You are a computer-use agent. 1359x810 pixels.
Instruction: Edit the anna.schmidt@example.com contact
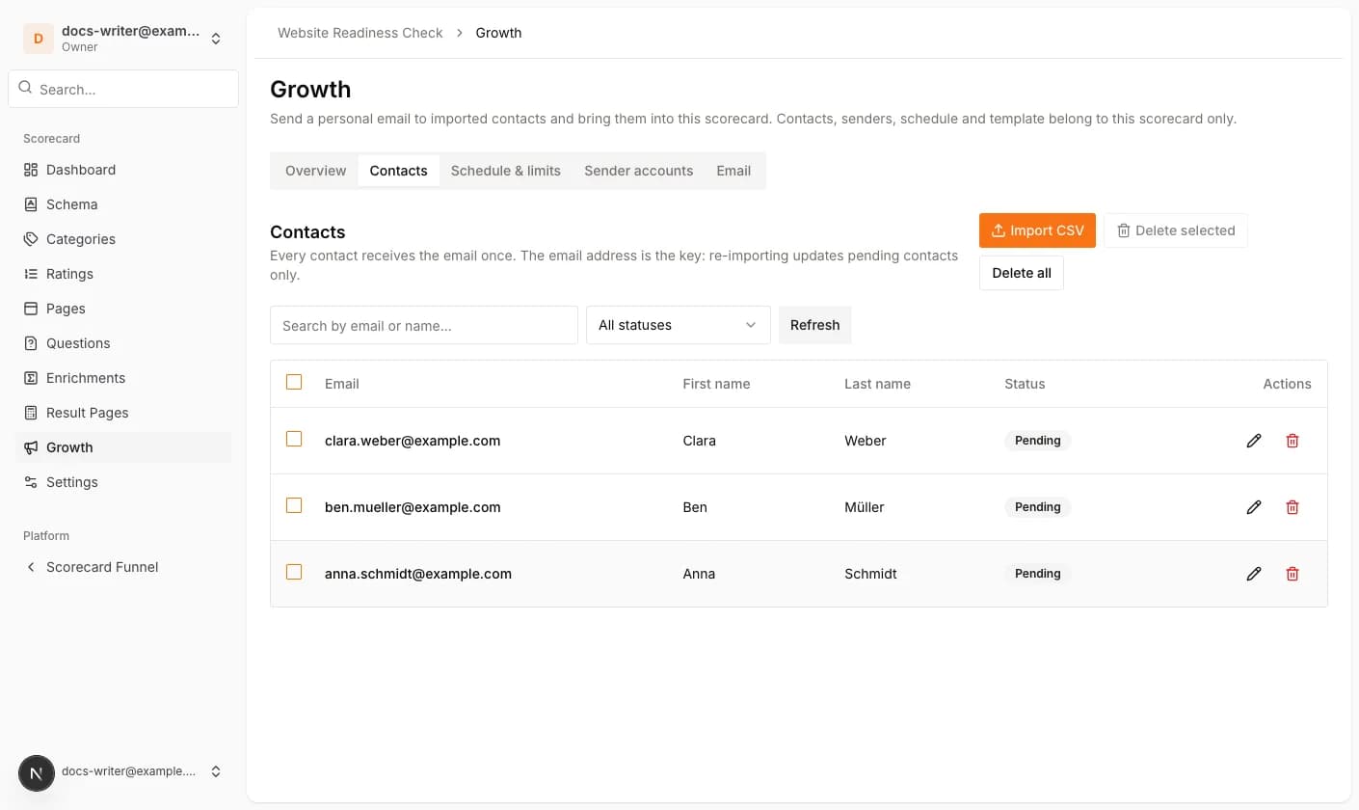coord(1254,574)
